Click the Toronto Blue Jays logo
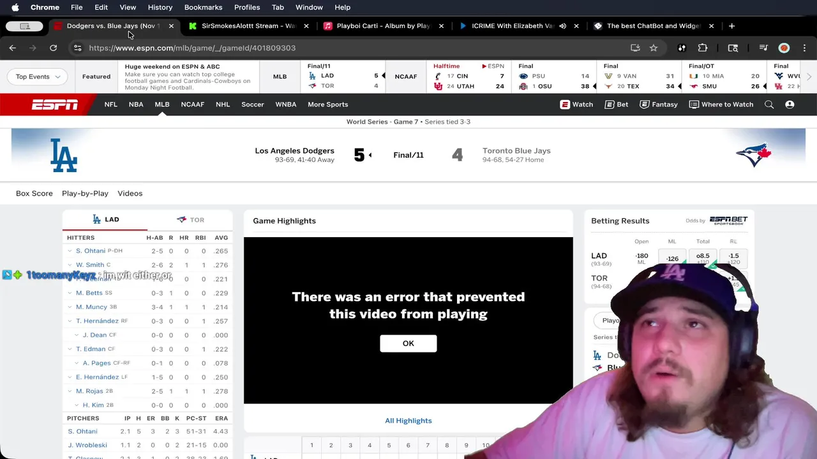Image resolution: width=817 pixels, height=459 pixels. (754, 155)
